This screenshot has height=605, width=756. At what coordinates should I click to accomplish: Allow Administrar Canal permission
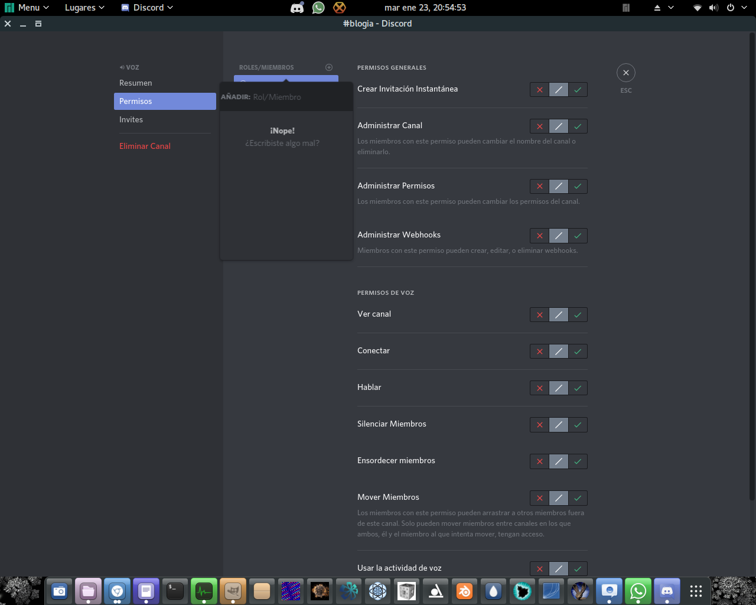[578, 126]
